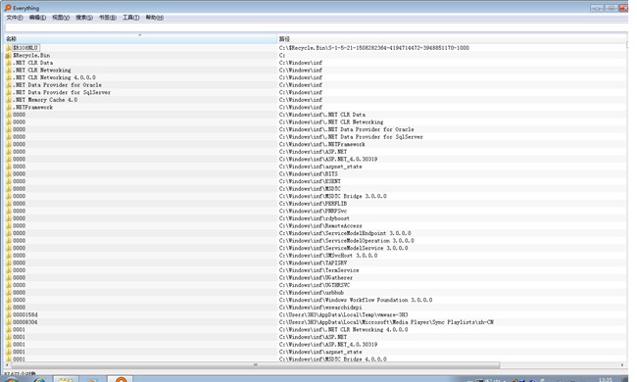The width and height of the screenshot is (637, 382).
Task: Select the first result row under 名称
Action: (25, 48)
